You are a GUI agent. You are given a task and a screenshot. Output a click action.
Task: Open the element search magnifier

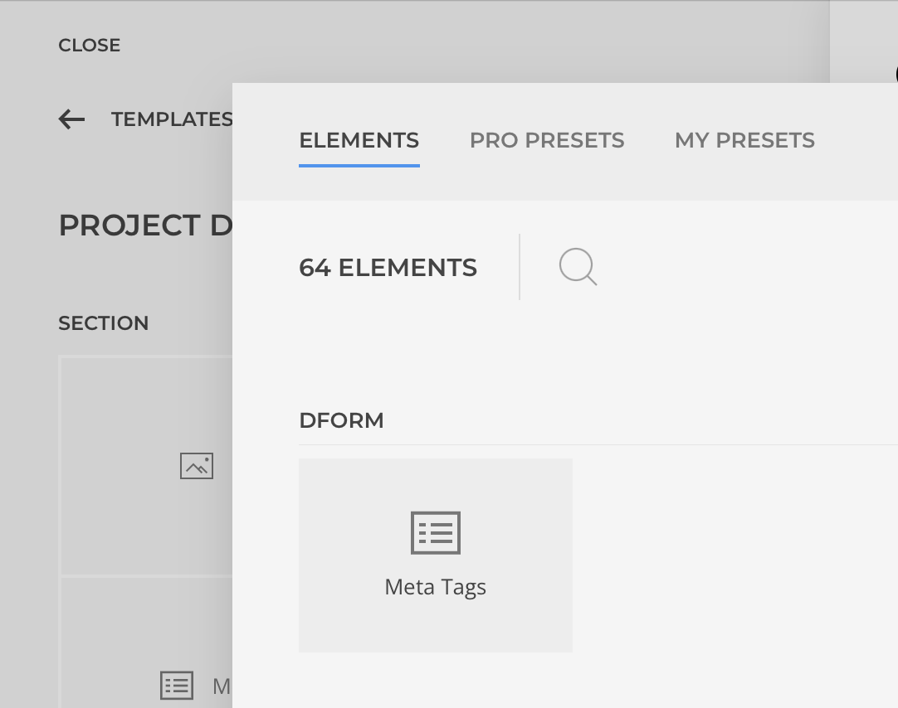coord(578,268)
